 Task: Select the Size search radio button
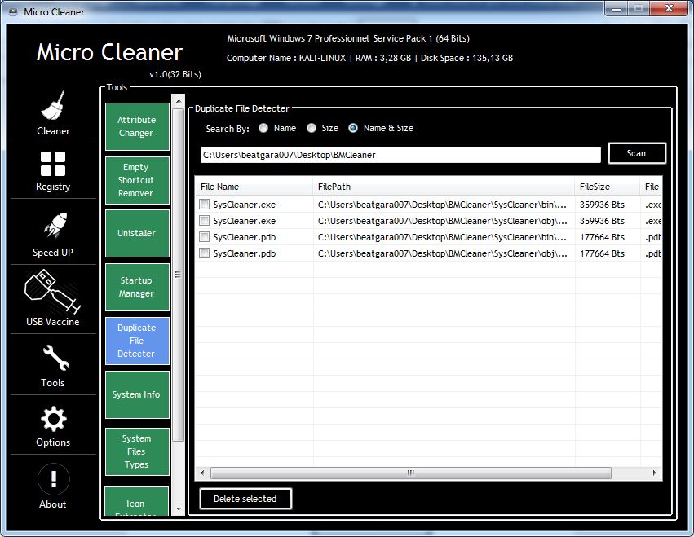point(312,128)
